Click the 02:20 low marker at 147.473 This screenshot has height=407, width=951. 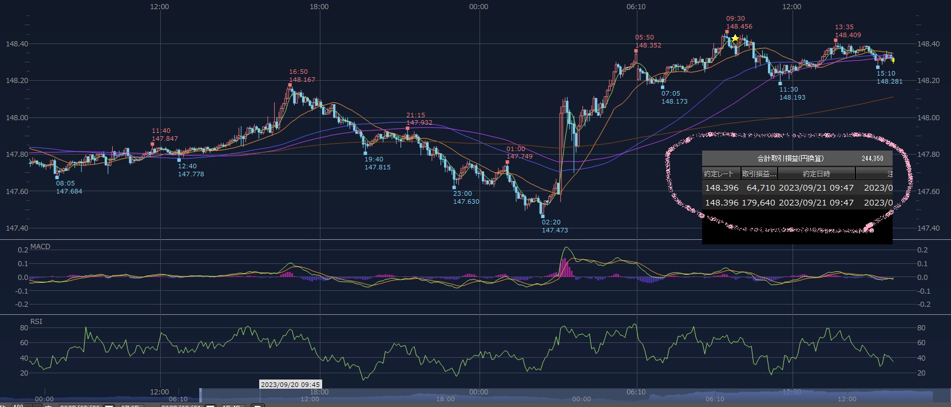pyautogui.click(x=542, y=216)
